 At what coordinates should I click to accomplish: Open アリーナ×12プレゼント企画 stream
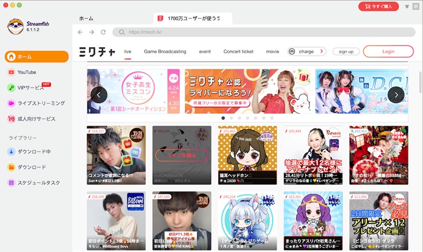(x=379, y=221)
